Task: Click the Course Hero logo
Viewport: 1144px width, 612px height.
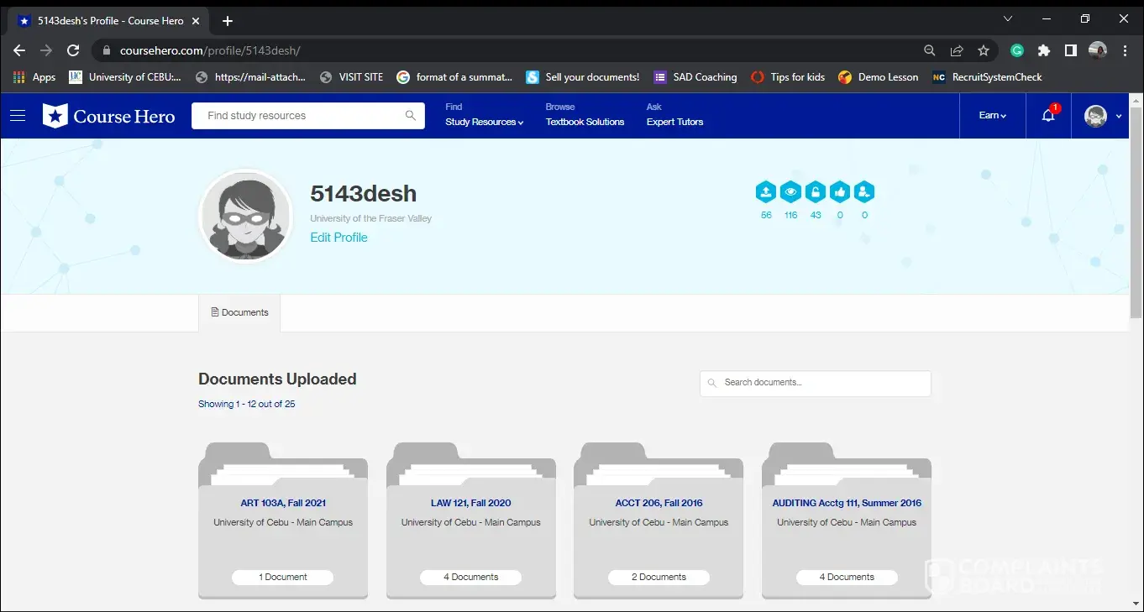Action: [x=108, y=116]
